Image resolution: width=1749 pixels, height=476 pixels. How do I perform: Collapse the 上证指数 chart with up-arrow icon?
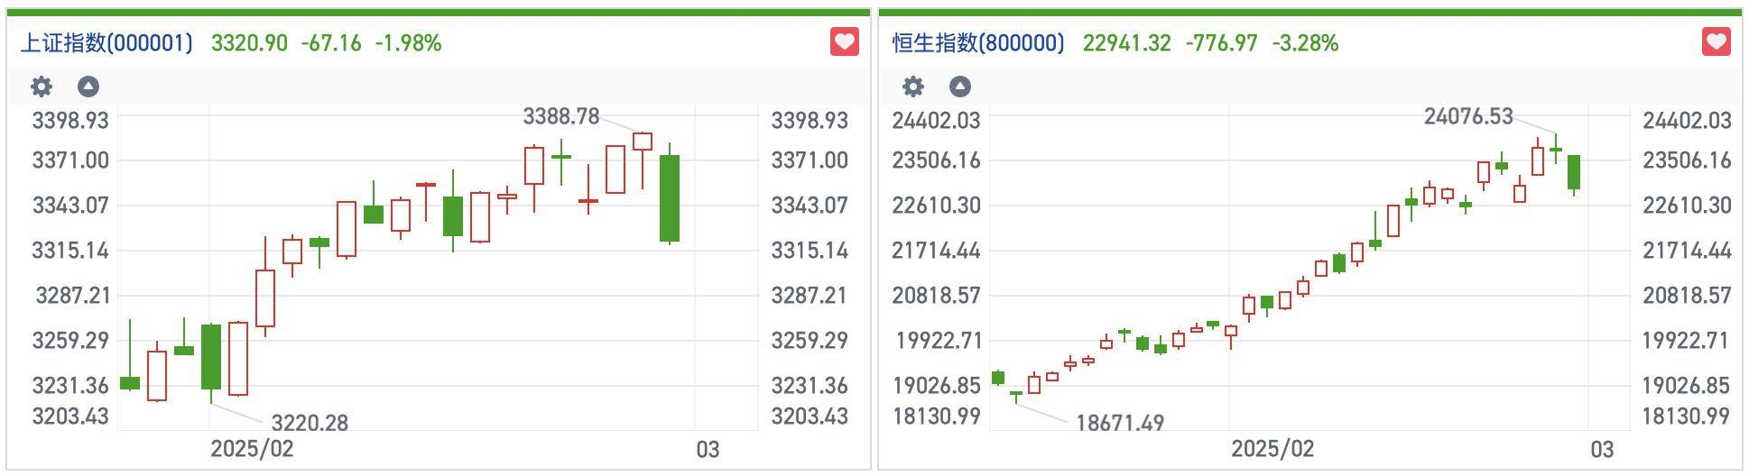(x=88, y=87)
